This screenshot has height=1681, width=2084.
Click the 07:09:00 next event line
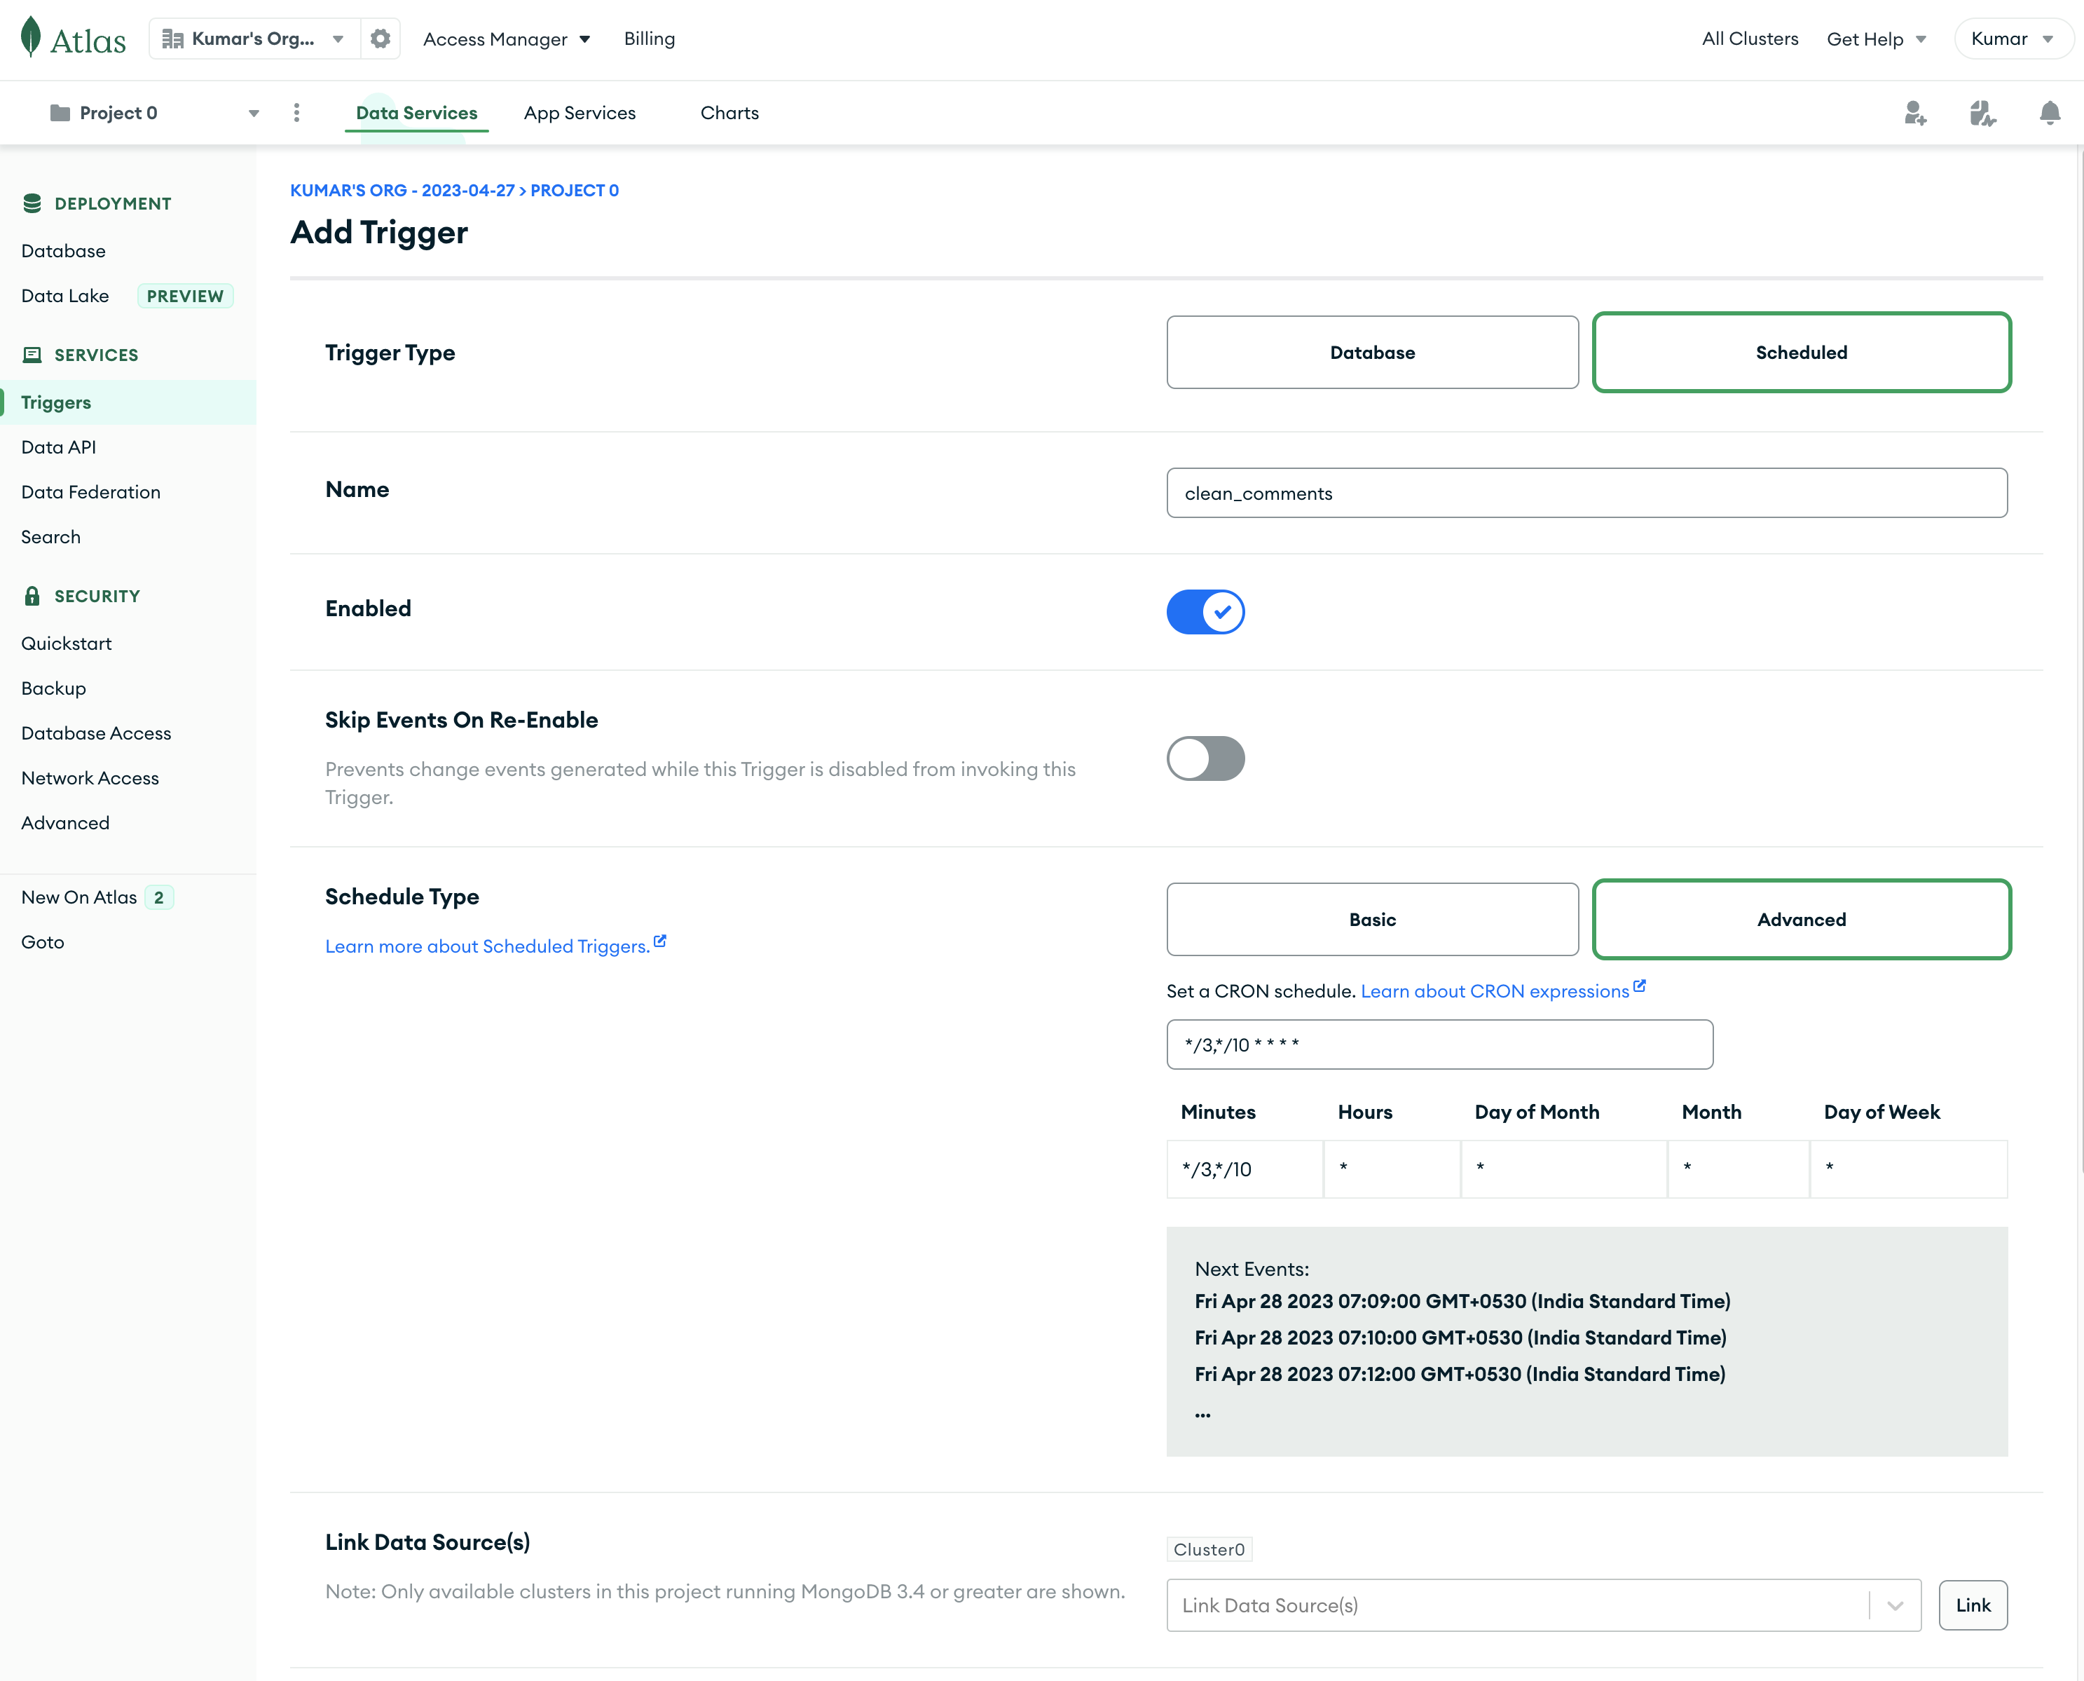(1462, 1302)
